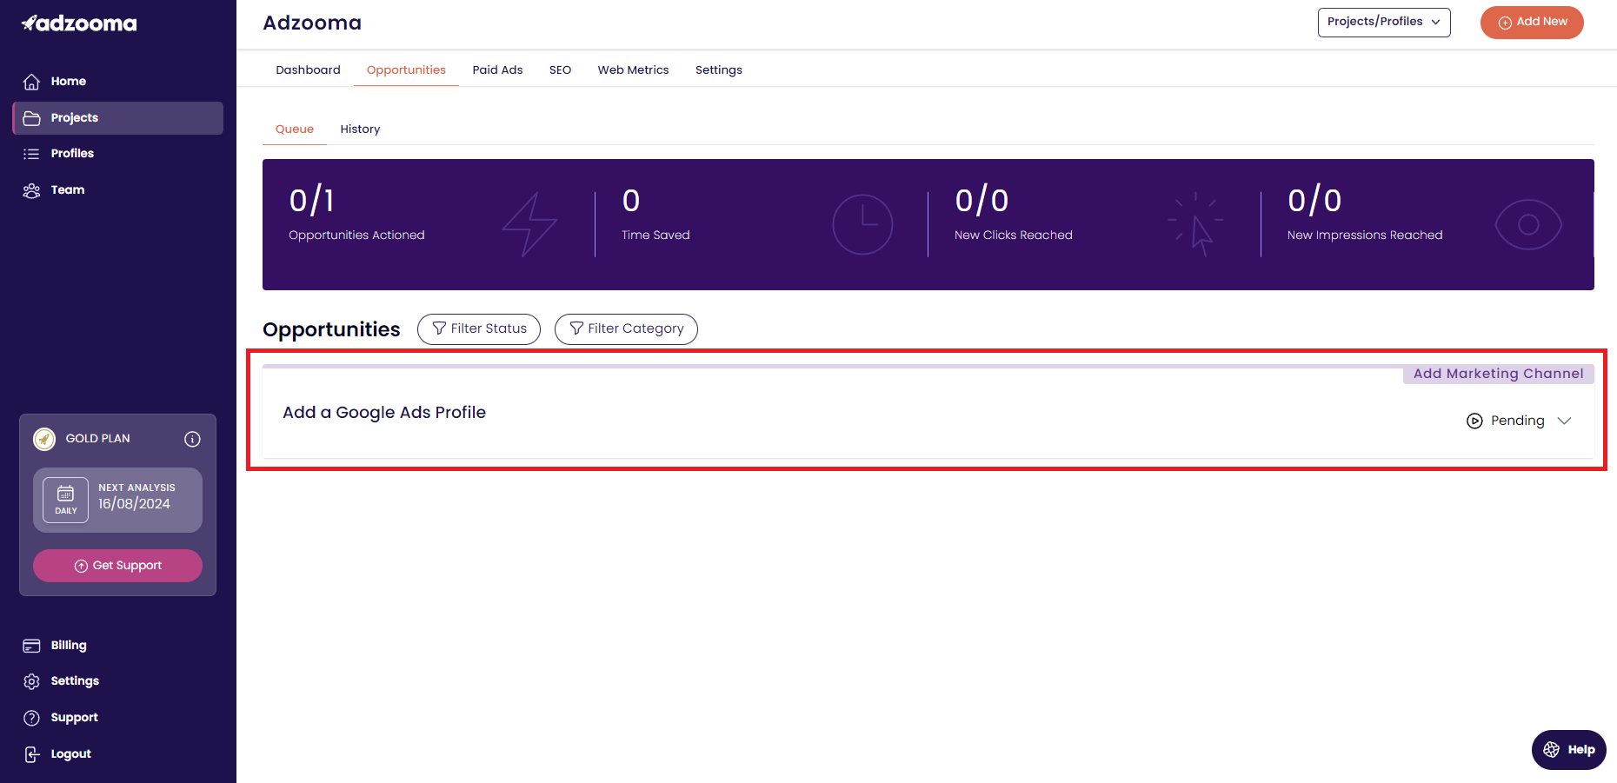Open Support in the left sidebar
This screenshot has height=783, width=1617.
click(x=117, y=718)
